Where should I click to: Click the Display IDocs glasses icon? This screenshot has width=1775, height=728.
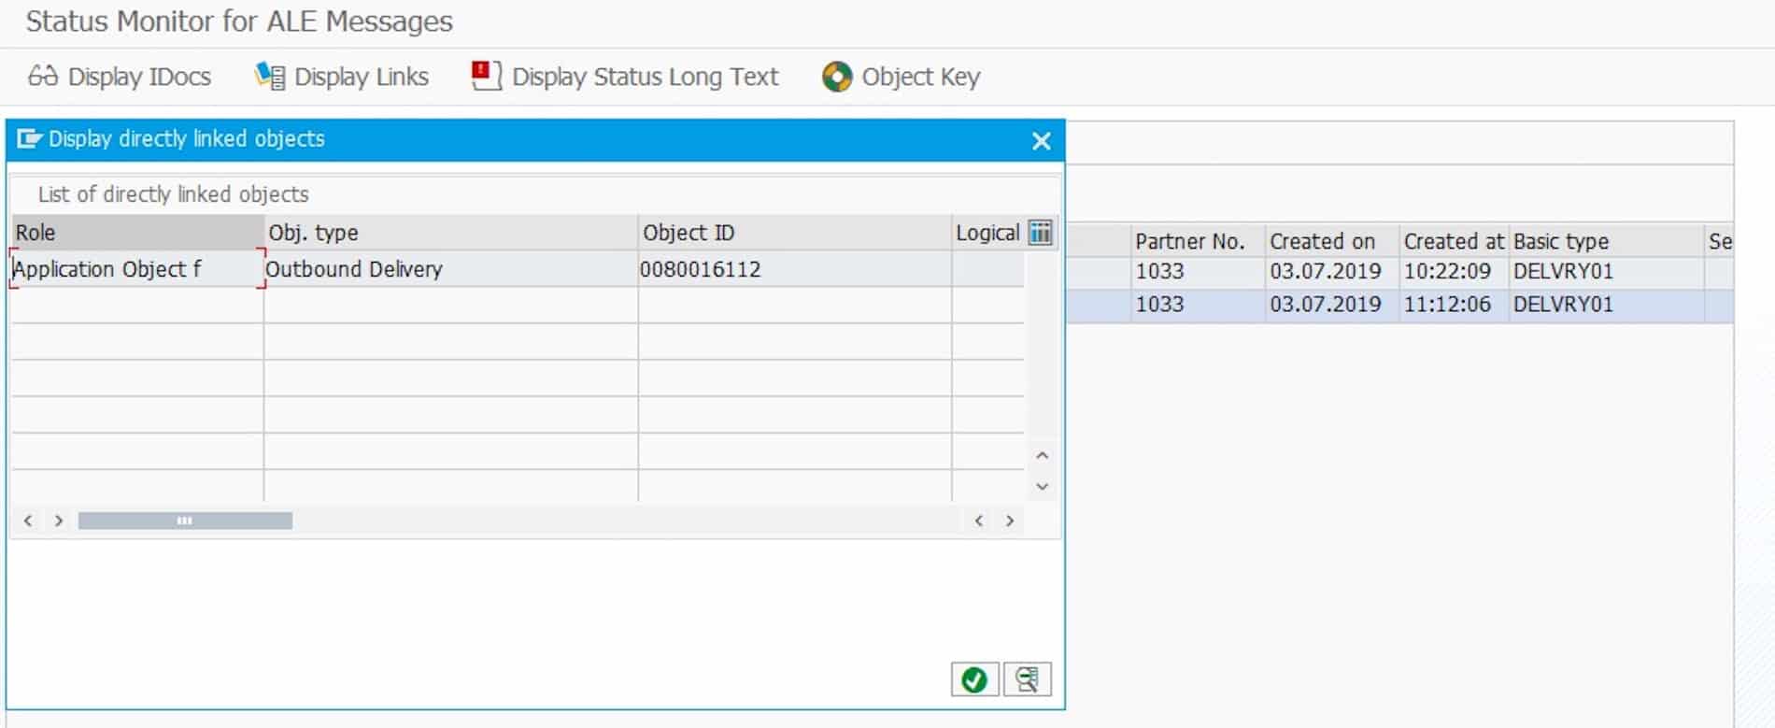point(42,76)
